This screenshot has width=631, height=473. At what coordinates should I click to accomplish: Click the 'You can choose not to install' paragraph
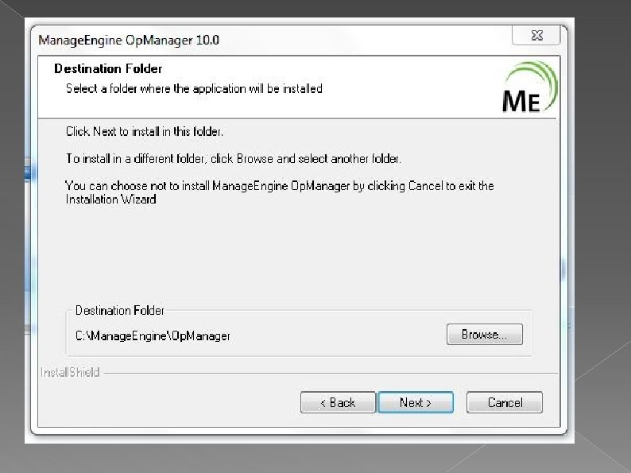coord(280,192)
